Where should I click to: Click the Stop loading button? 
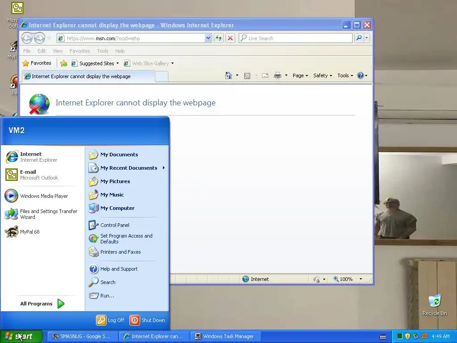230,38
